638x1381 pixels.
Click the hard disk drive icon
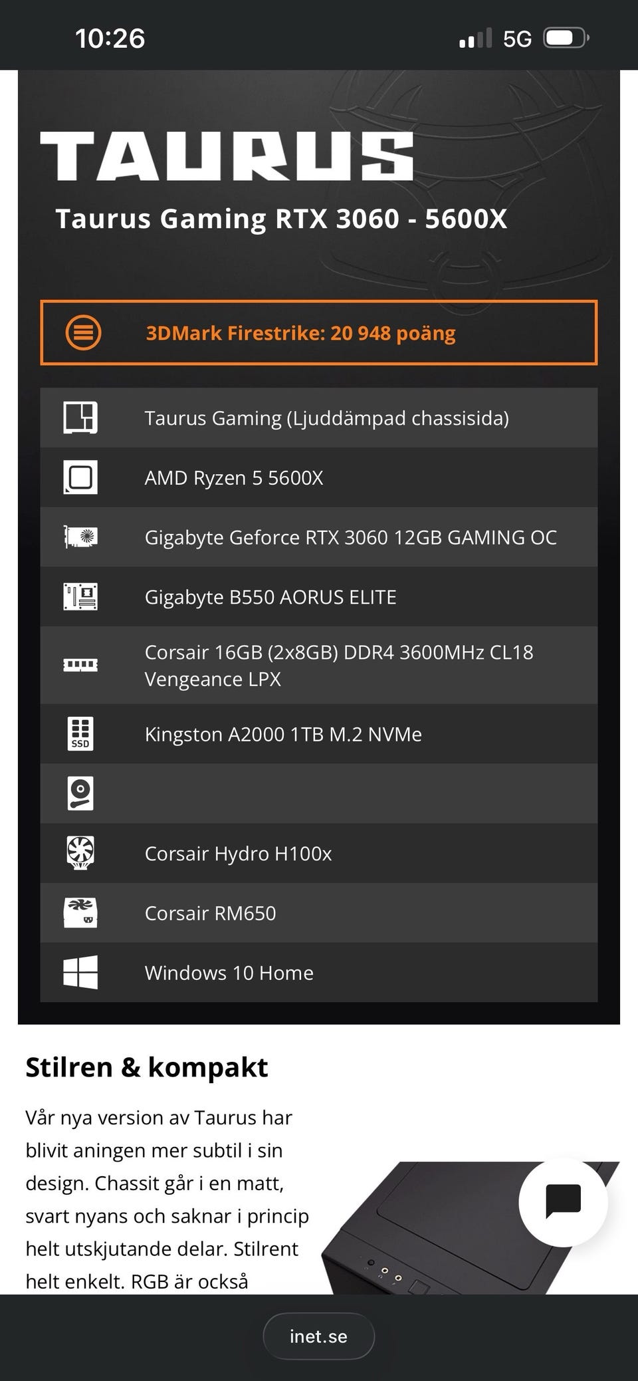[80, 793]
